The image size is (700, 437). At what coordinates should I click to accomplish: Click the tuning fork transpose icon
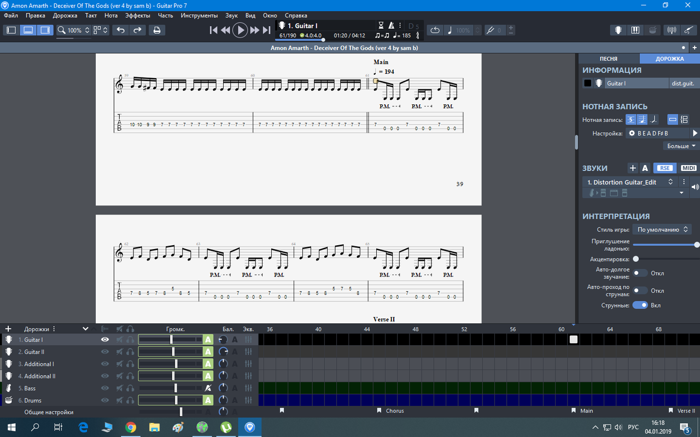(x=491, y=30)
